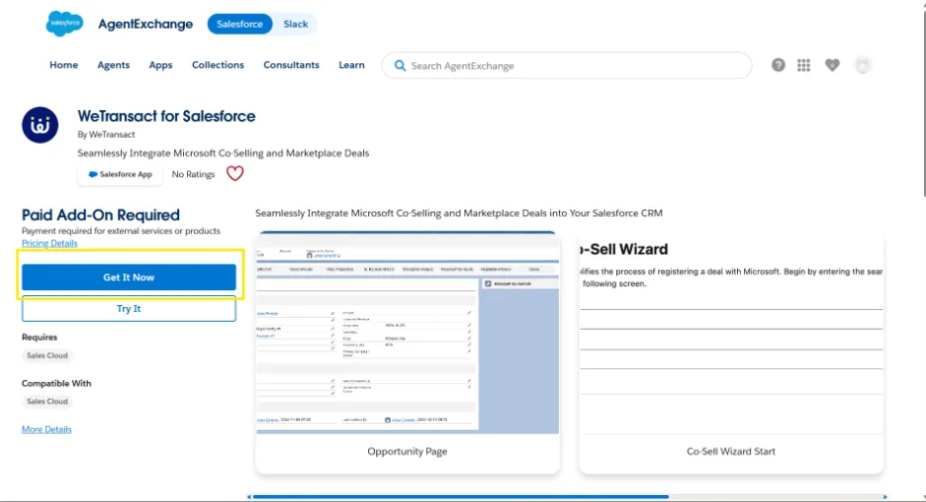This screenshot has height=502, width=926.
Task: Open the user profile avatar
Action: click(x=863, y=65)
